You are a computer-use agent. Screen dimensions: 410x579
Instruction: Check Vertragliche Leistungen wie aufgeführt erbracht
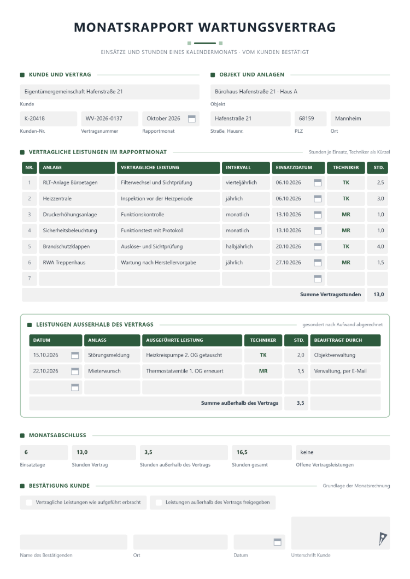click(29, 503)
